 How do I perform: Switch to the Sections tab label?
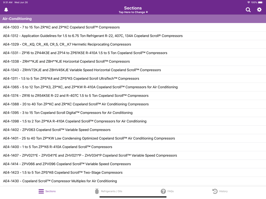(x=50, y=191)
